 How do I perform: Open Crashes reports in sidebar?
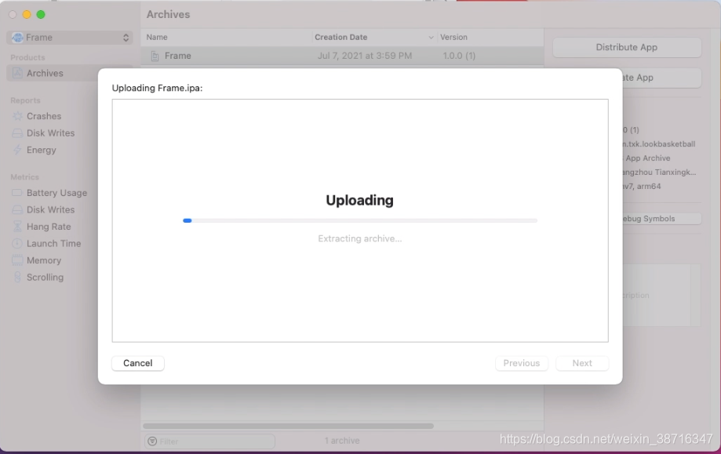(x=44, y=116)
